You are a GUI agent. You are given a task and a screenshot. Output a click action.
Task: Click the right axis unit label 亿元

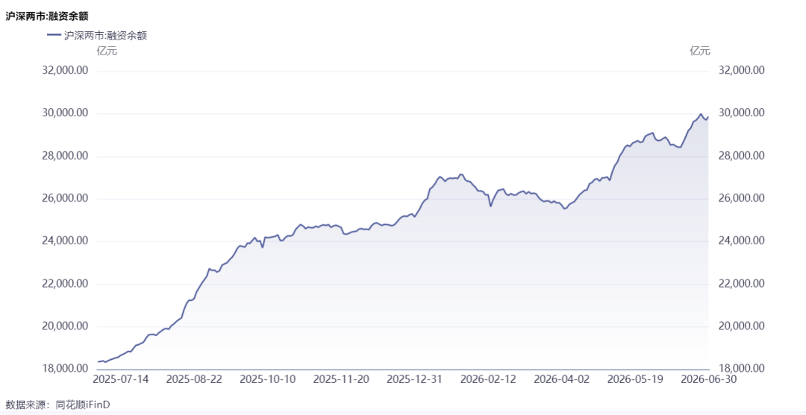click(699, 51)
